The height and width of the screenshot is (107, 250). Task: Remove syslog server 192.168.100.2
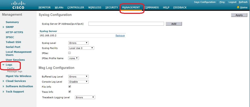point(120,35)
